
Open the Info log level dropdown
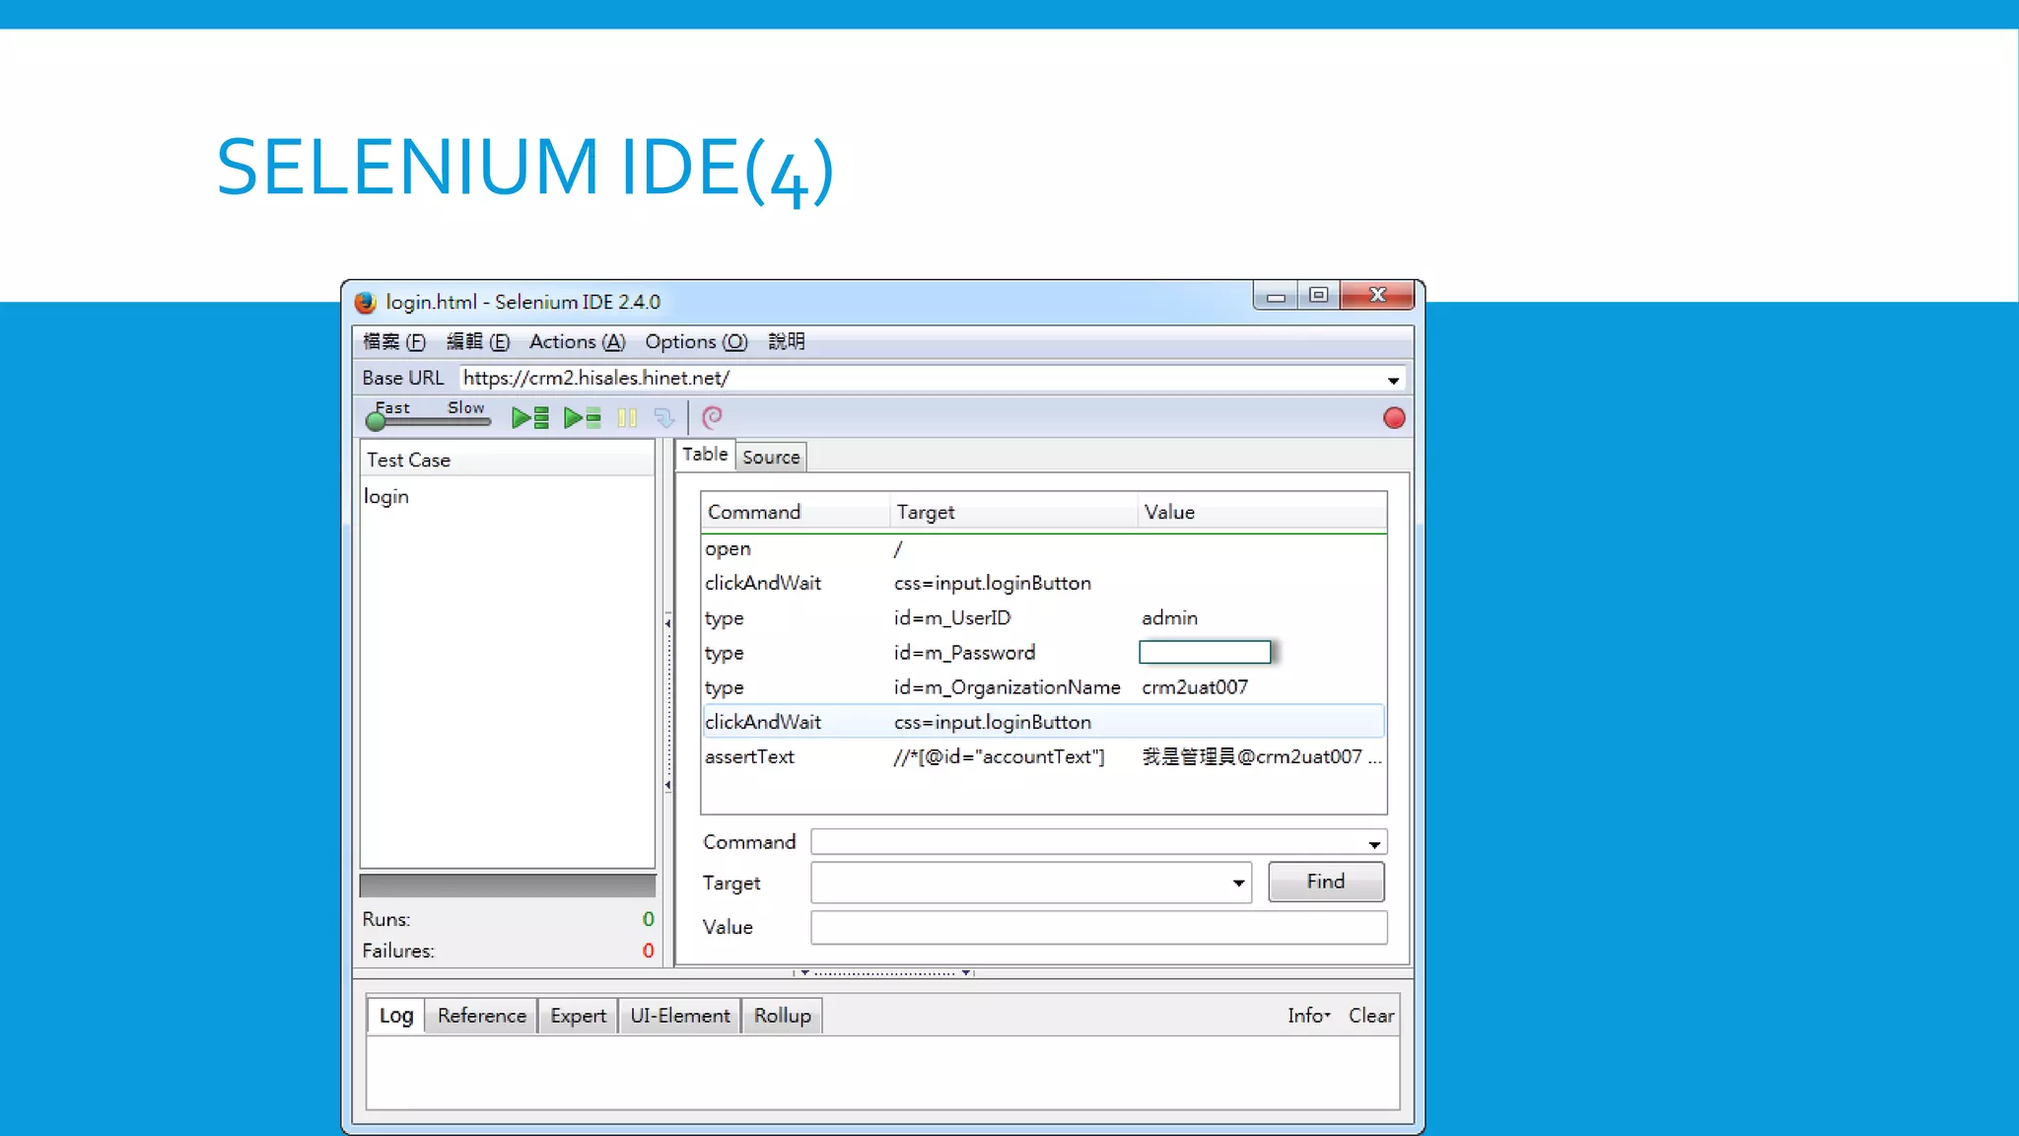(x=1309, y=1016)
